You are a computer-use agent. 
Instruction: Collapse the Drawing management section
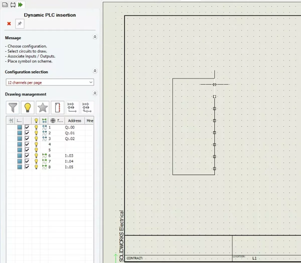[95, 93]
